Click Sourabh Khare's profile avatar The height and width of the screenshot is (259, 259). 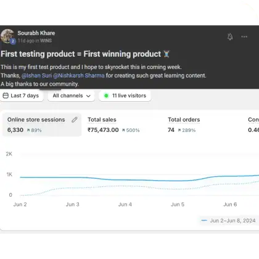point(7,36)
